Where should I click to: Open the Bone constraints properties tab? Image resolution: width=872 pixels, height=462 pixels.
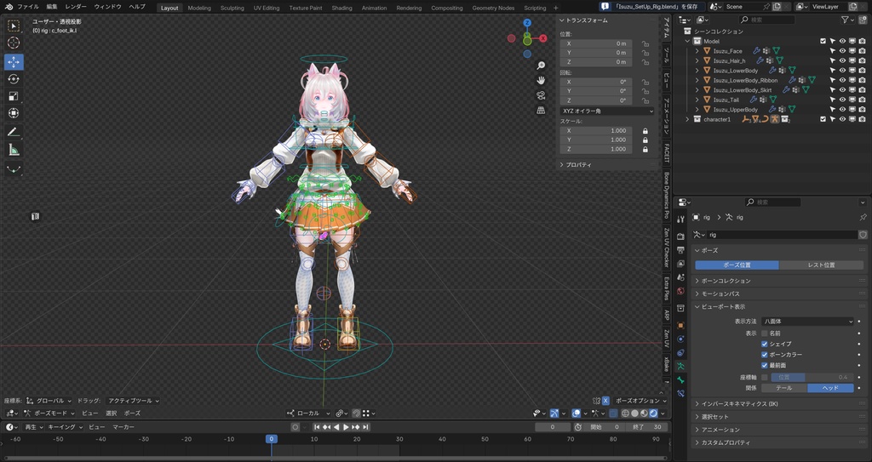pos(680,394)
